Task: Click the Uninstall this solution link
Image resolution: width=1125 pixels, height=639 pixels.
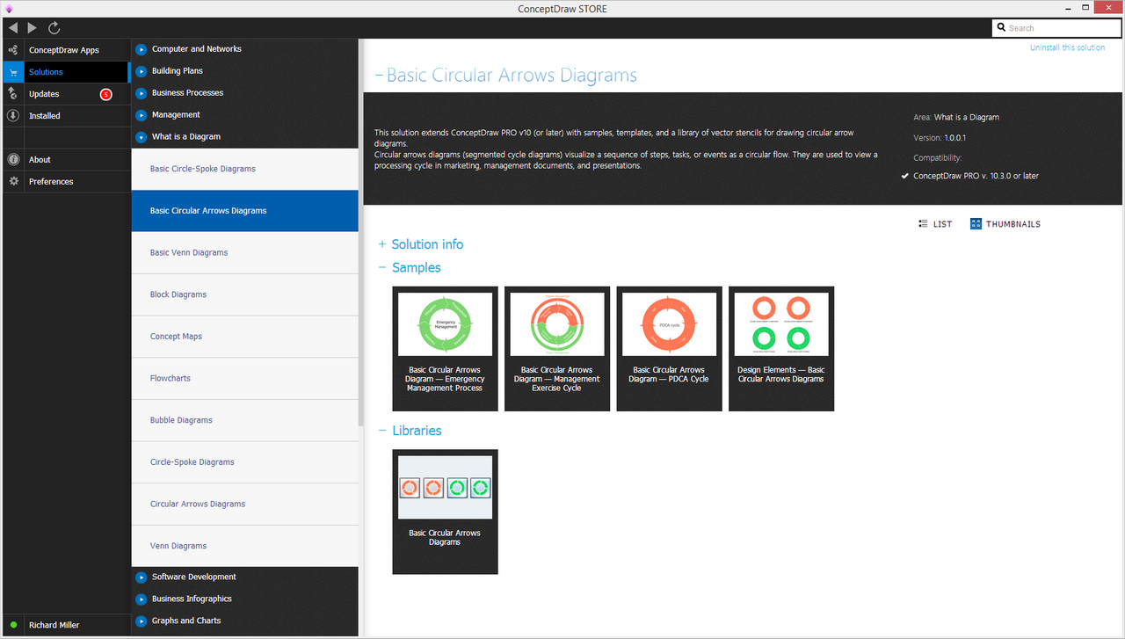Action: pyautogui.click(x=1067, y=47)
